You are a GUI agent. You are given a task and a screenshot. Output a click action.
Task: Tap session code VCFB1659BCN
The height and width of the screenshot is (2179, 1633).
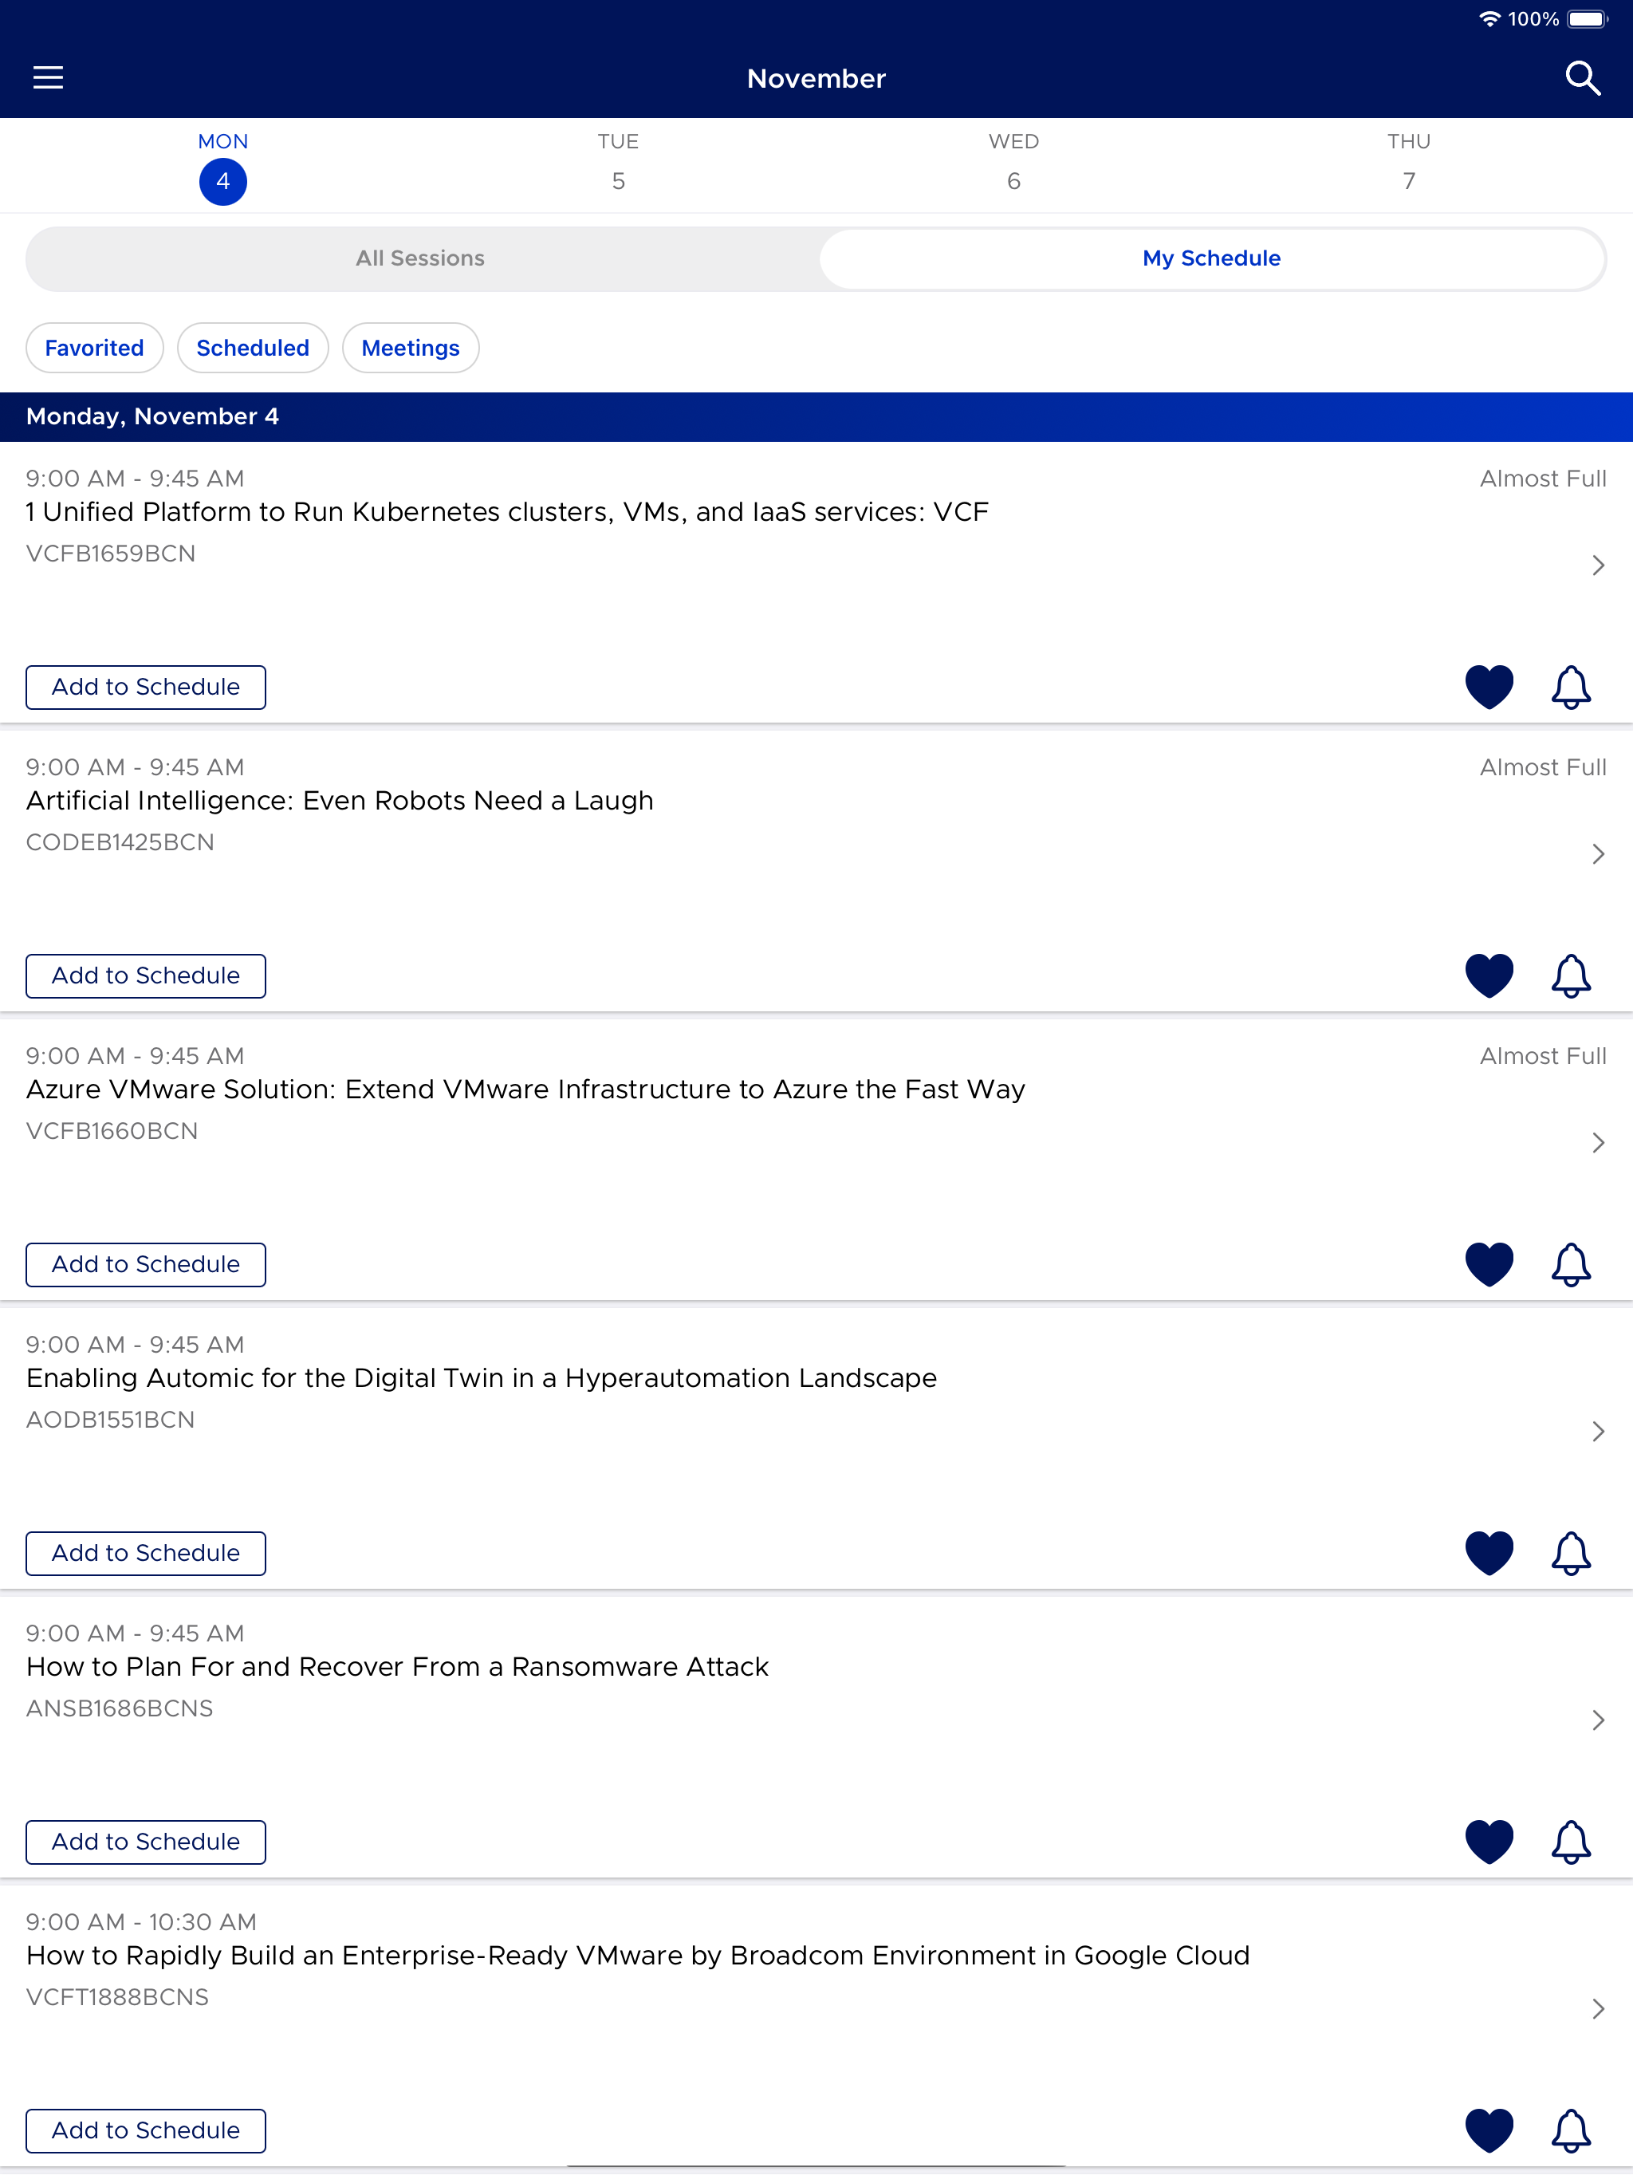click(112, 554)
